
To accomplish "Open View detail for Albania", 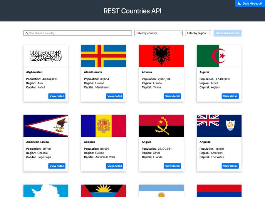I will 172,96.
